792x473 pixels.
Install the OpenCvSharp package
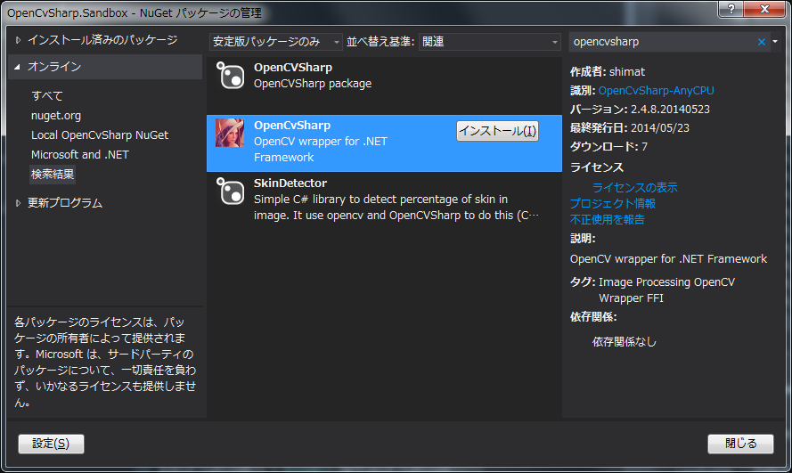(x=497, y=131)
